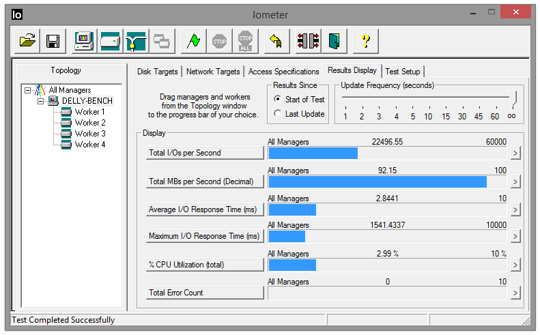Select Worker 2 in the topology tree

coord(90,123)
